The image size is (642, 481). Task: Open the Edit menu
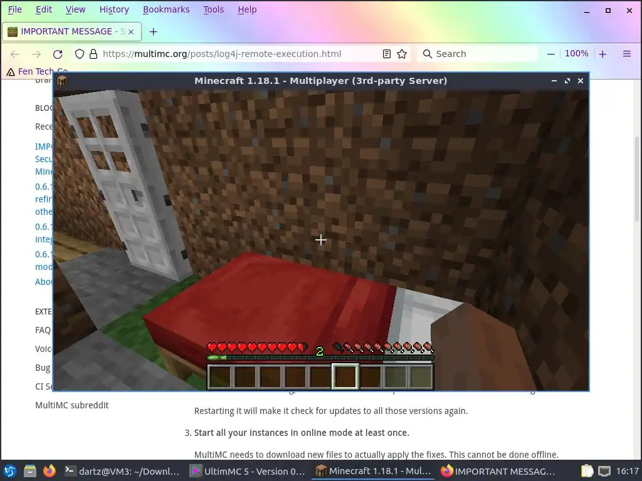(44, 9)
